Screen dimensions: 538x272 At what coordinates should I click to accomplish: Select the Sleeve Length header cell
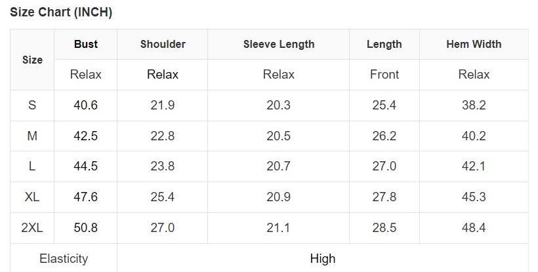coord(279,45)
